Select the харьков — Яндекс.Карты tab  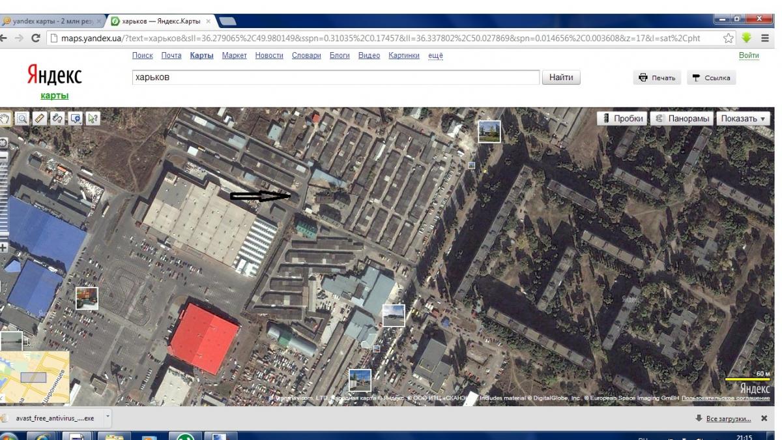[x=161, y=21]
